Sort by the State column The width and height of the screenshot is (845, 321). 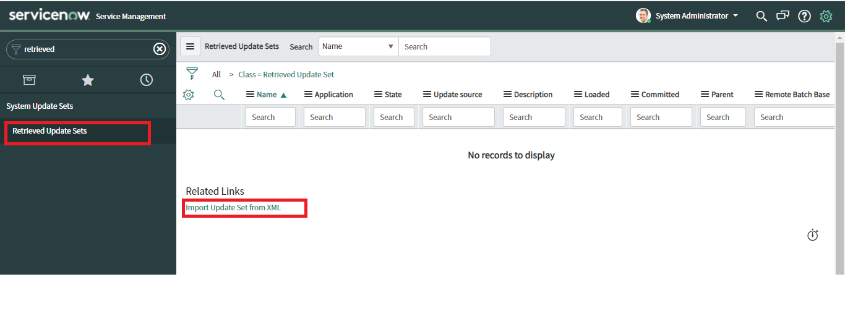393,95
